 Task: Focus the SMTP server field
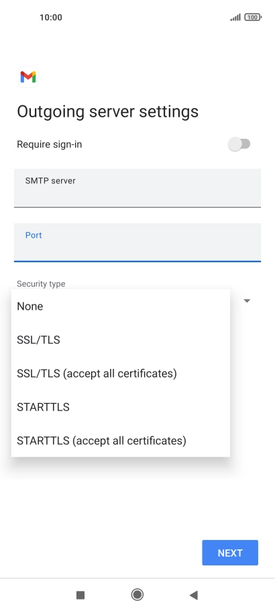point(137,188)
